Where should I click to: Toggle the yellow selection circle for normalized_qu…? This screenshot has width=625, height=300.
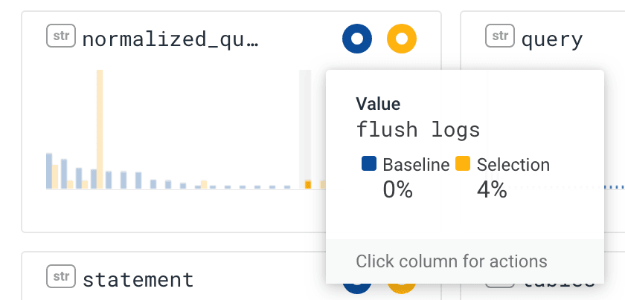(402, 39)
